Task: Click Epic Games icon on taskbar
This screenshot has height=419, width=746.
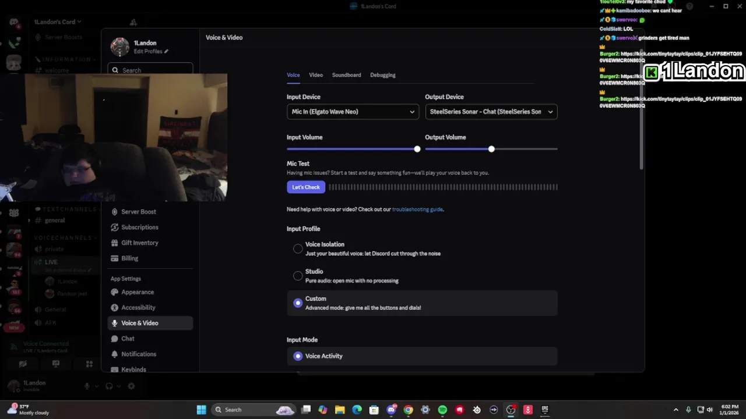Action: coord(545,410)
